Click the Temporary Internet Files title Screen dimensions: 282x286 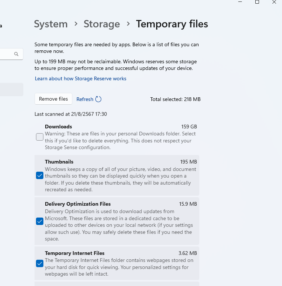(75, 253)
